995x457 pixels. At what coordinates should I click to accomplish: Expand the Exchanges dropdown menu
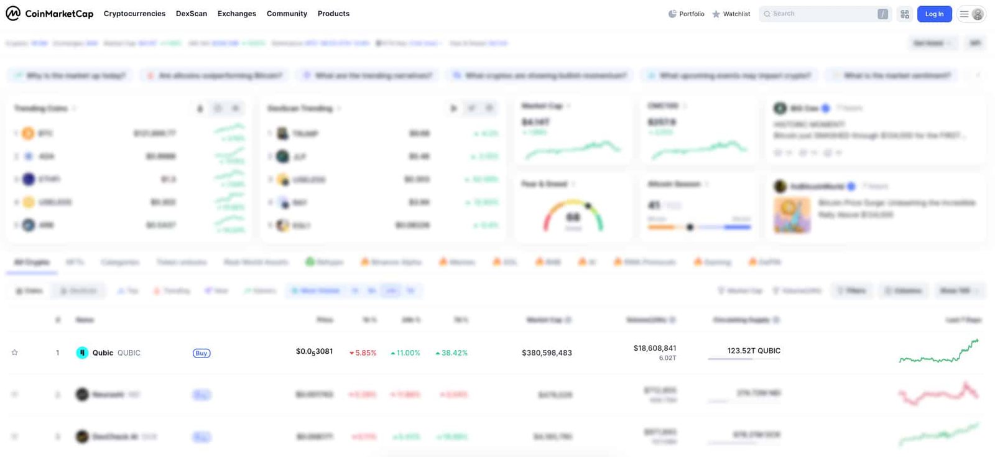coord(236,14)
